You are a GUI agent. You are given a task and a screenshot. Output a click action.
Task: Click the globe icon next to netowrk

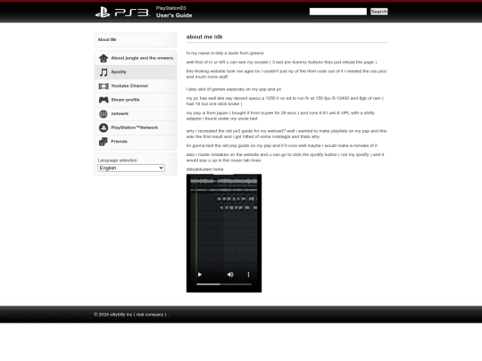pos(104,114)
